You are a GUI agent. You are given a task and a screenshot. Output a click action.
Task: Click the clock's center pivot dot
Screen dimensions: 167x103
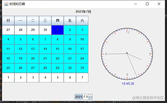pos(127,53)
